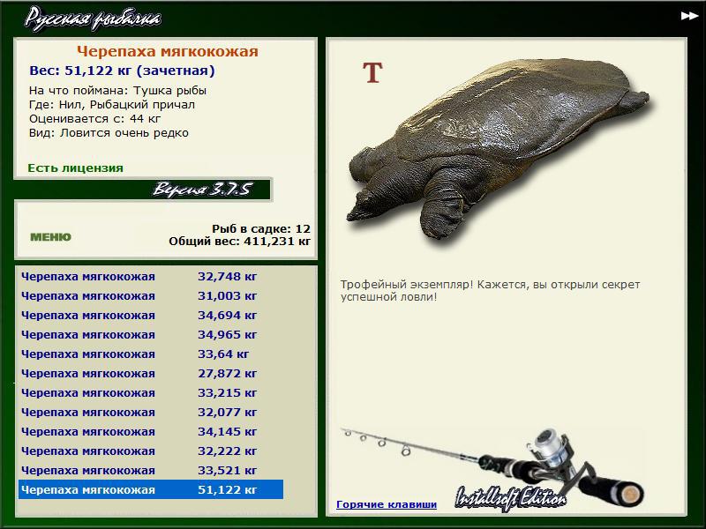This screenshot has width=706, height=529.
Task: Click the Вес: 51,122 кг (зачетная) line
Action: (x=122, y=71)
